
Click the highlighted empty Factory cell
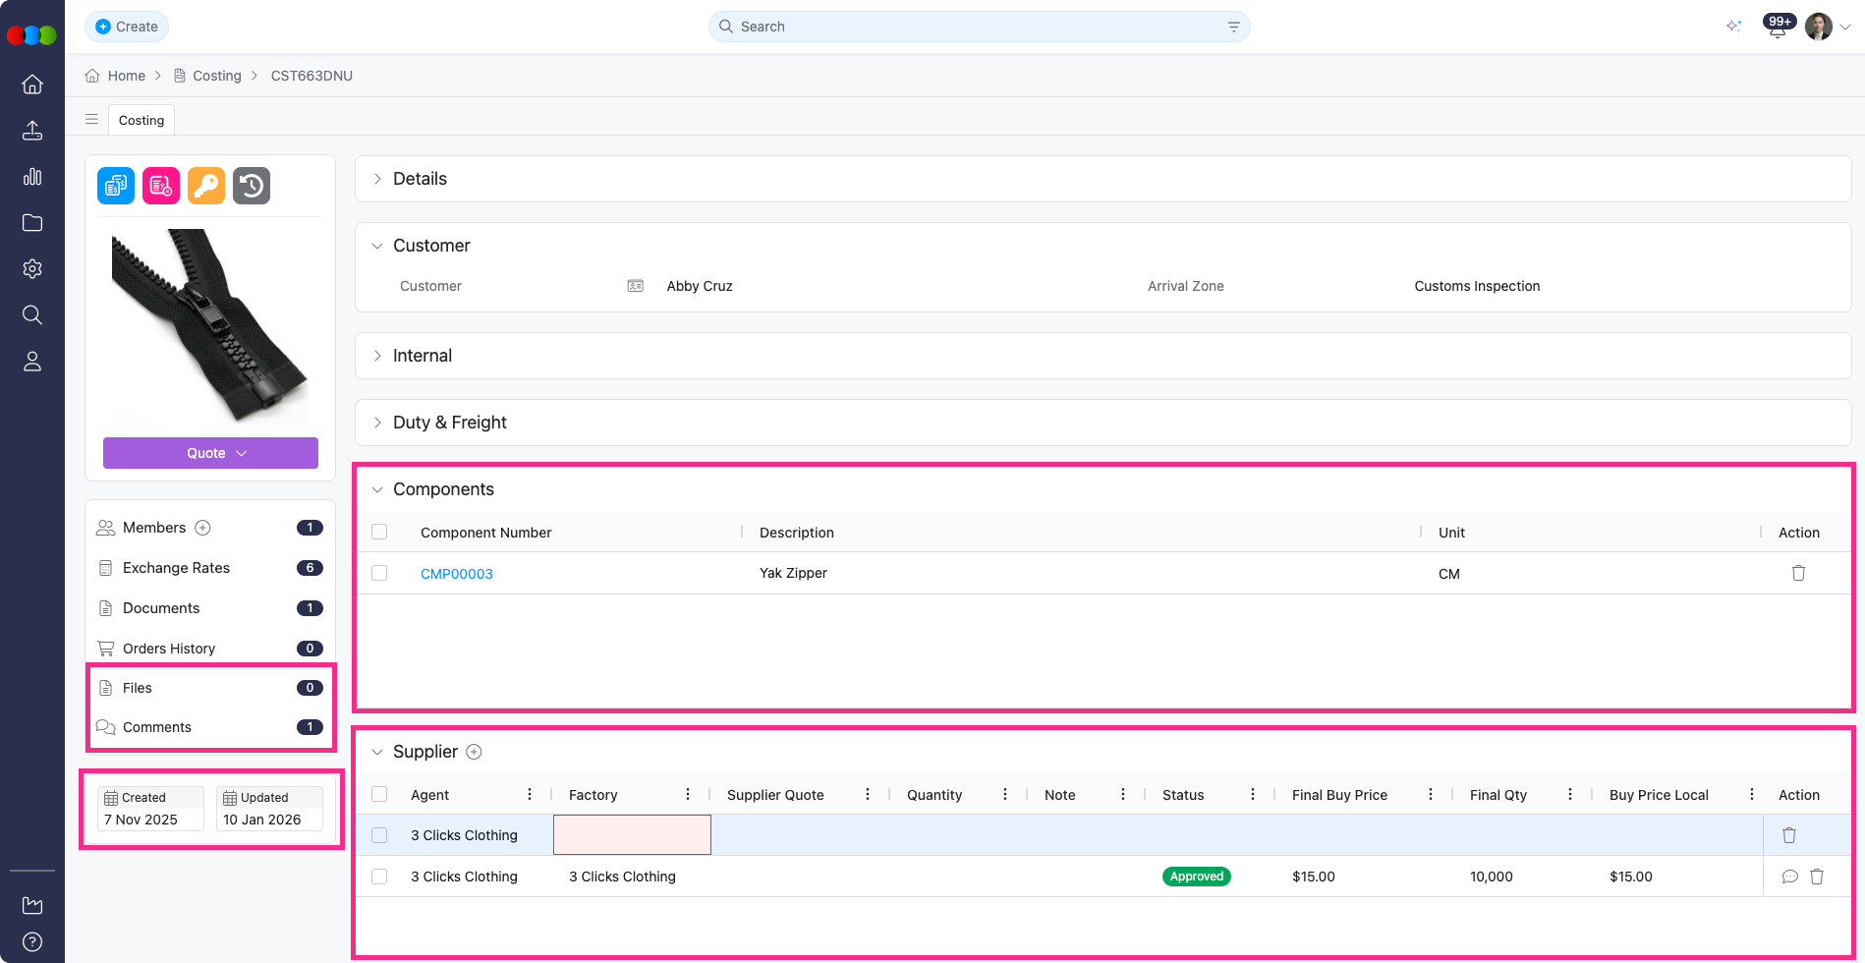(632, 835)
